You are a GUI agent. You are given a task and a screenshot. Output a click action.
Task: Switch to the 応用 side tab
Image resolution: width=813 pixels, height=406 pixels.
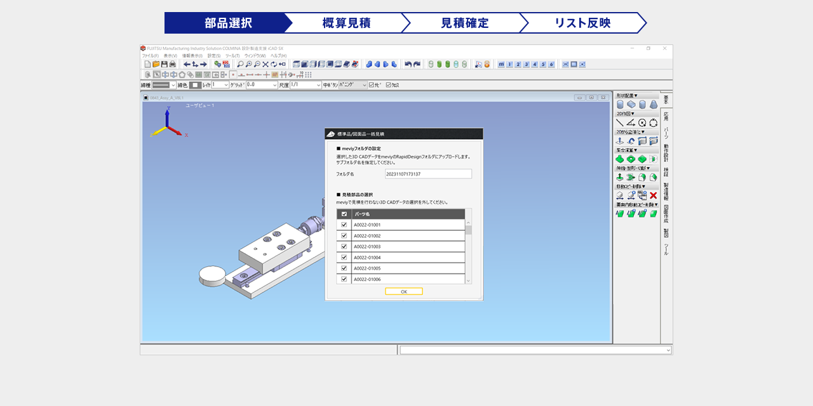point(666,117)
